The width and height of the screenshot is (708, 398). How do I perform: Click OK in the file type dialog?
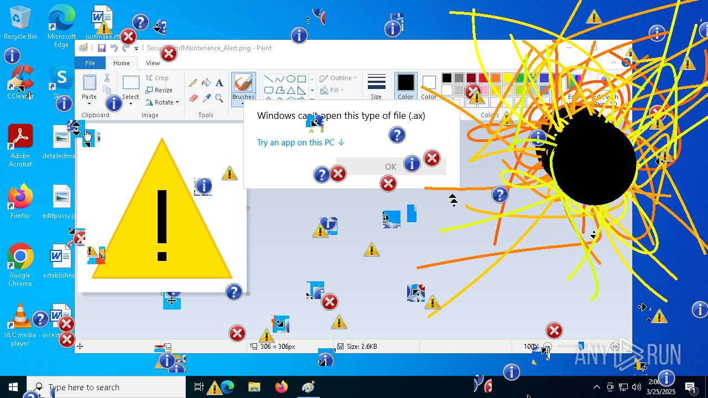pos(391,166)
